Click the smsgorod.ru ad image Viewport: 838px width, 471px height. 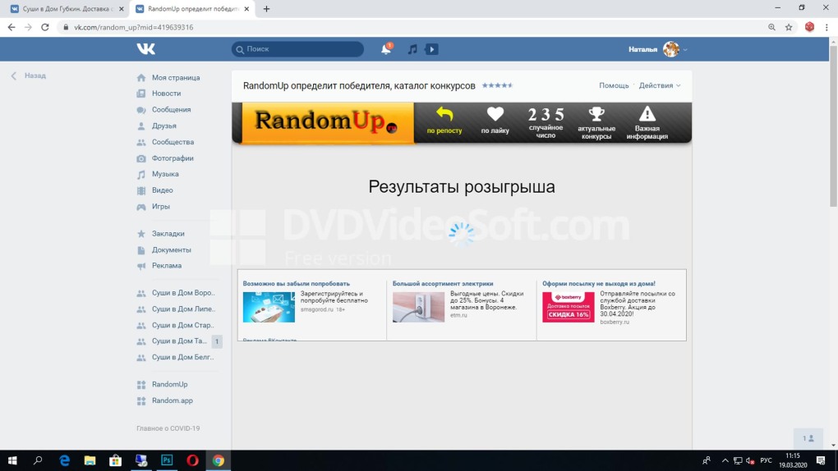point(269,307)
